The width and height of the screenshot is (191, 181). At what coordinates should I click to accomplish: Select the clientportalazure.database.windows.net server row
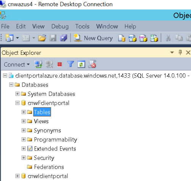click(103, 76)
